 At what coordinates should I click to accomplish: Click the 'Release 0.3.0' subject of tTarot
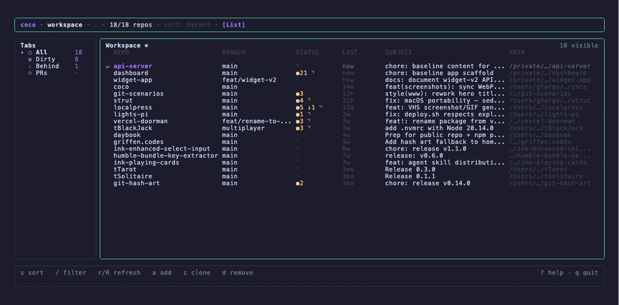point(410,169)
